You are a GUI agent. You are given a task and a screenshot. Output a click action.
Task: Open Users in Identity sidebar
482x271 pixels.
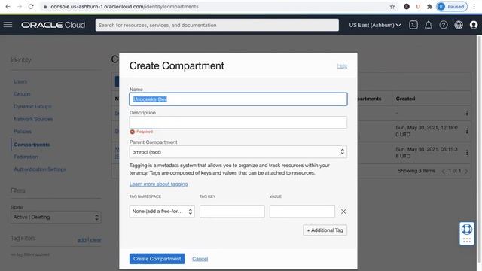click(20, 81)
